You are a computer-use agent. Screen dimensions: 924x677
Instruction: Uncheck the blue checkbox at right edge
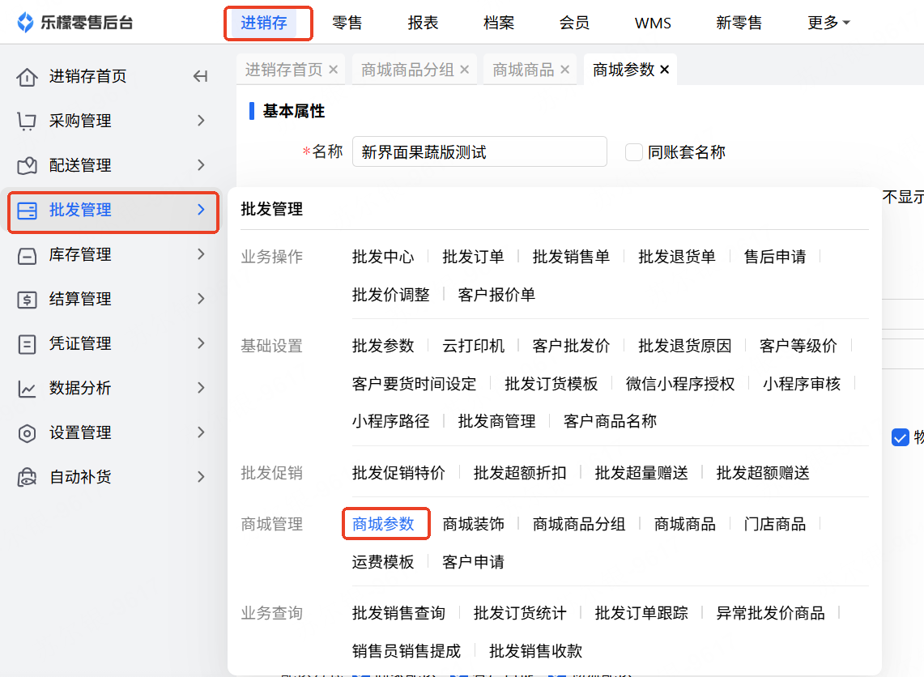[900, 437]
